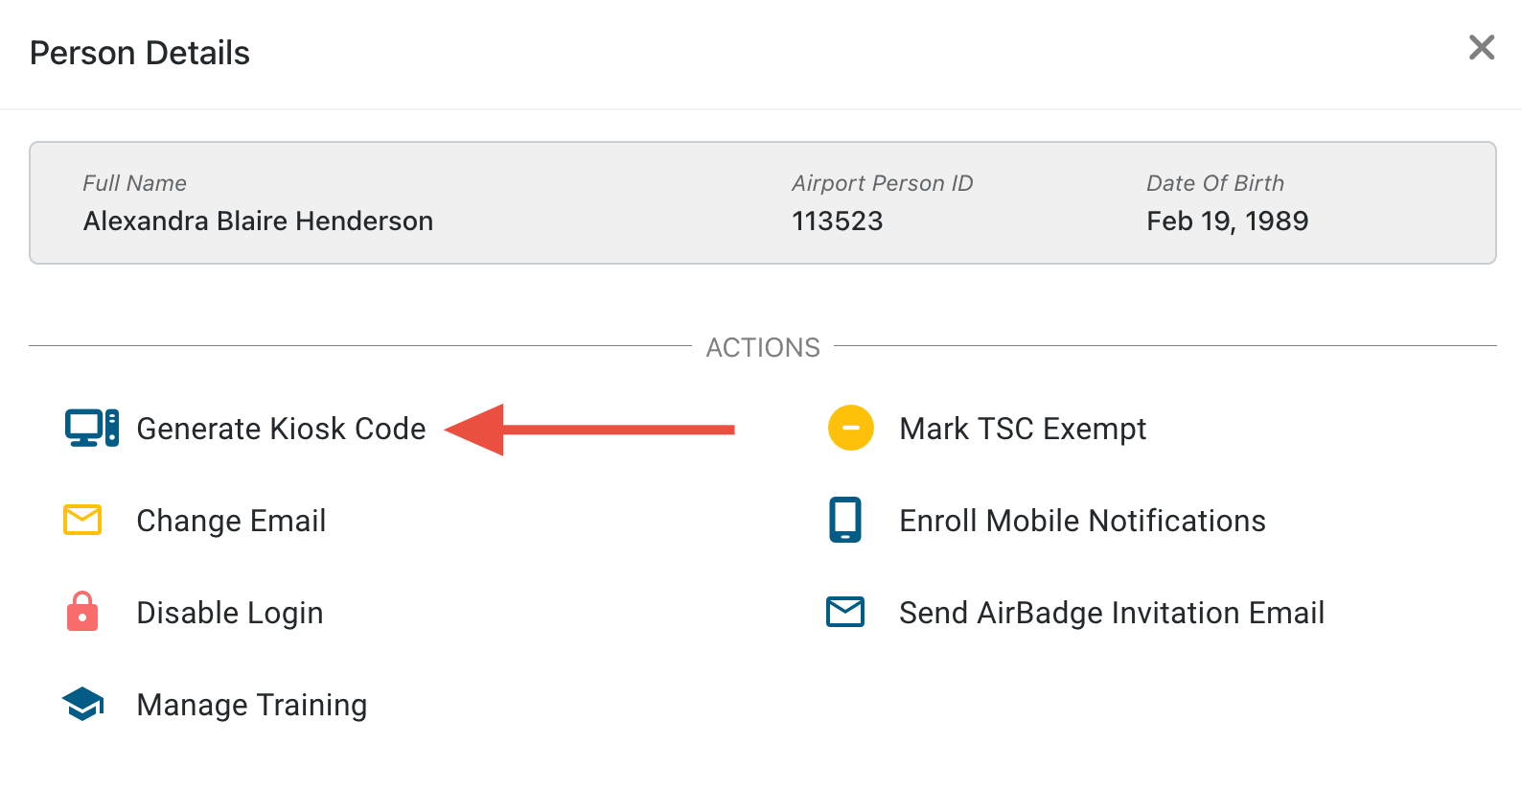Click the yellow envelope Change Email icon

click(x=82, y=520)
